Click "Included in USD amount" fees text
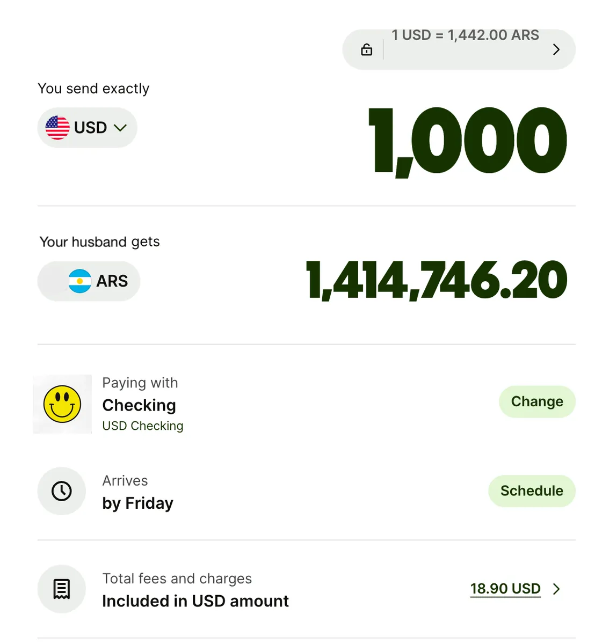The image size is (602, 644). tap(195, 601)
